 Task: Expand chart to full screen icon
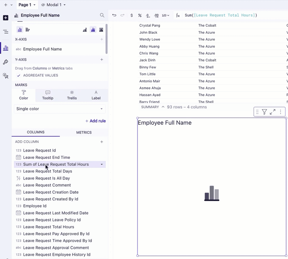click(x=272, y=112)
